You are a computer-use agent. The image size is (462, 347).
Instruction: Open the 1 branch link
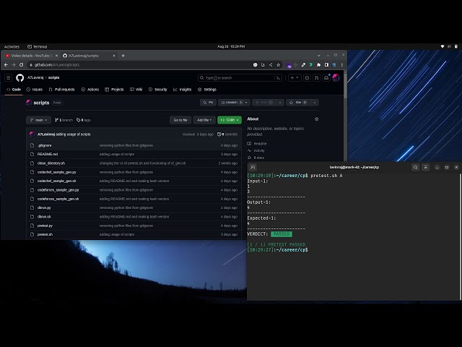pos(64,120)
